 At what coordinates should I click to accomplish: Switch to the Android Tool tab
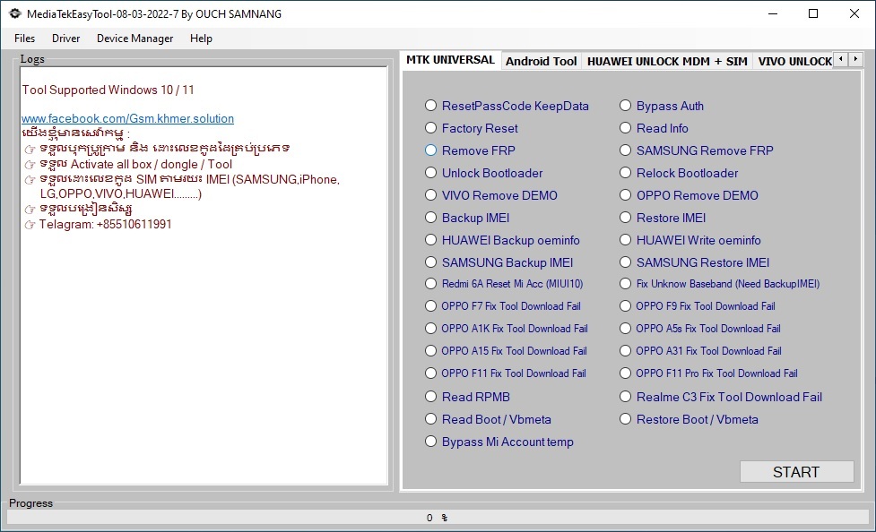[541, 61]
